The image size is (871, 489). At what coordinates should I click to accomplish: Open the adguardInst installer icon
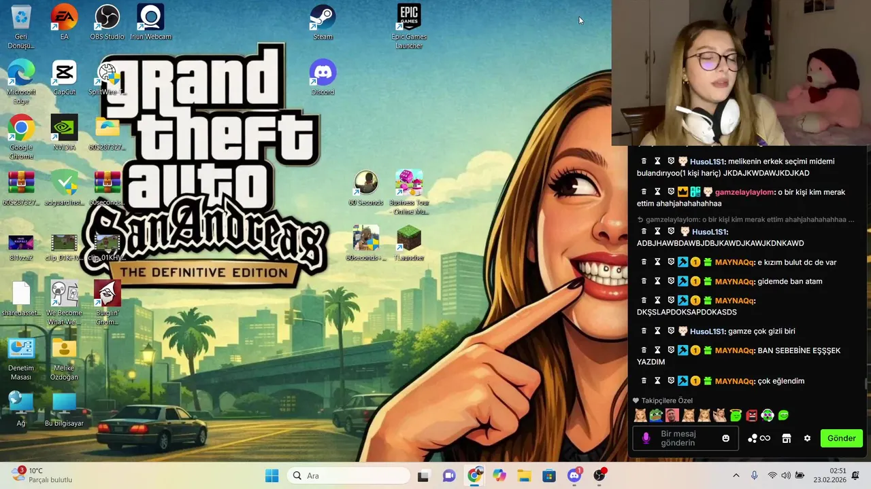pos(64,188)
